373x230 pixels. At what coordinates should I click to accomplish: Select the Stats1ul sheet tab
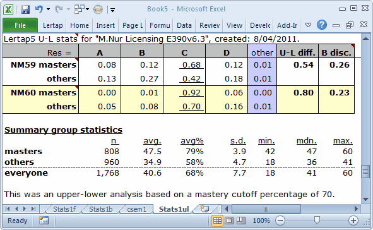tap(174, 209)
